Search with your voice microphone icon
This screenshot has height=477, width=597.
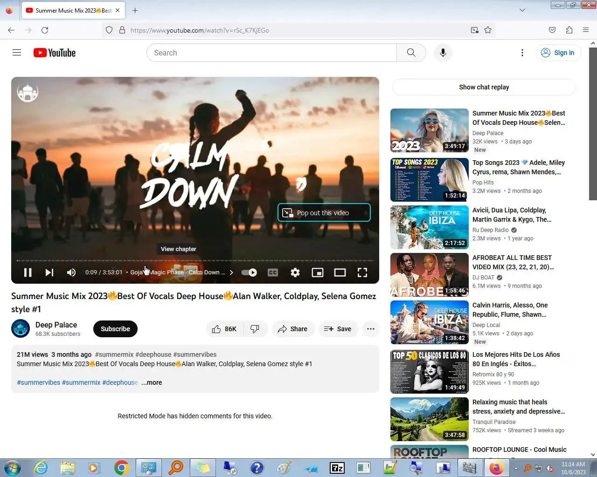click(x=443, y=53)
